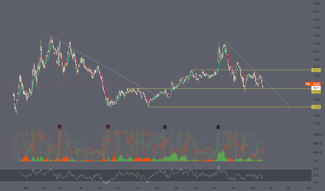Click the Feb label next to 2021
Image resolution: width=325 pixels, height=191 pixels.
pos(43,188)
